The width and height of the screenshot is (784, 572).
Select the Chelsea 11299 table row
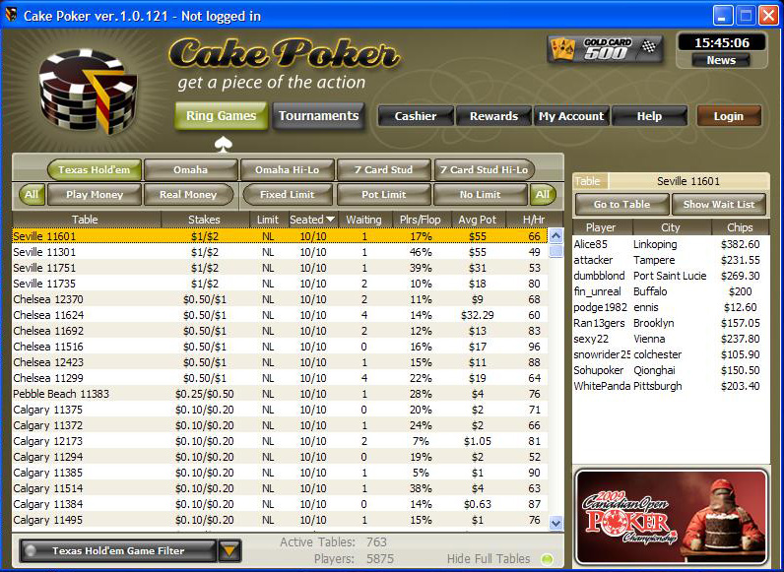point(280,378)
